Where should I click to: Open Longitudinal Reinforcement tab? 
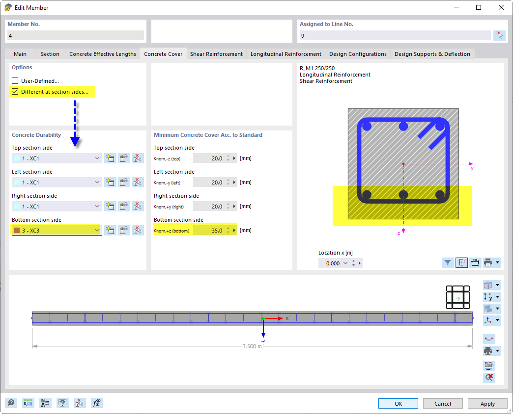point(286,54)
